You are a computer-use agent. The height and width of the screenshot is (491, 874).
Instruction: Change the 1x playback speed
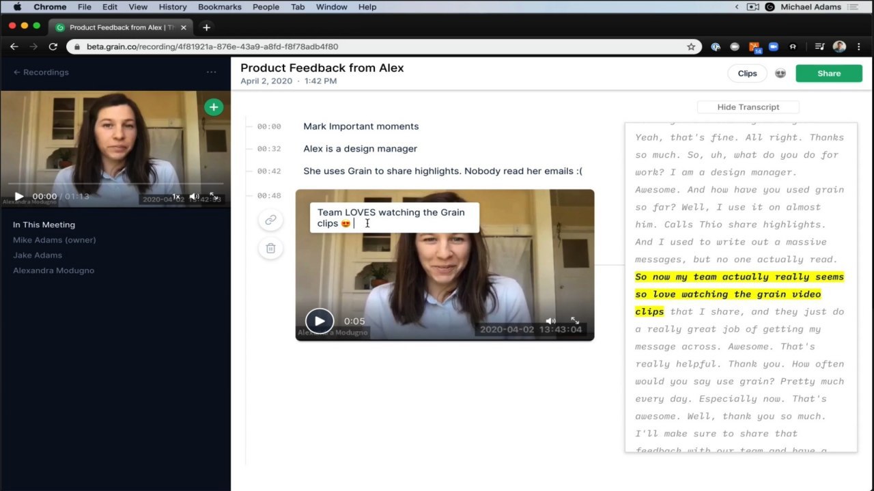tap(176, 197)
